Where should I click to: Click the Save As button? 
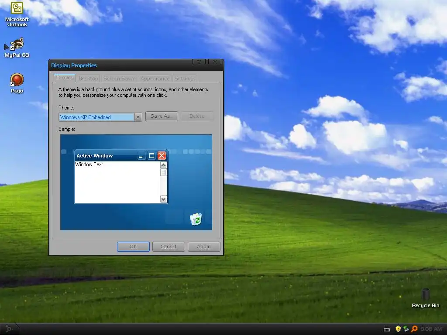coord(162,116)
